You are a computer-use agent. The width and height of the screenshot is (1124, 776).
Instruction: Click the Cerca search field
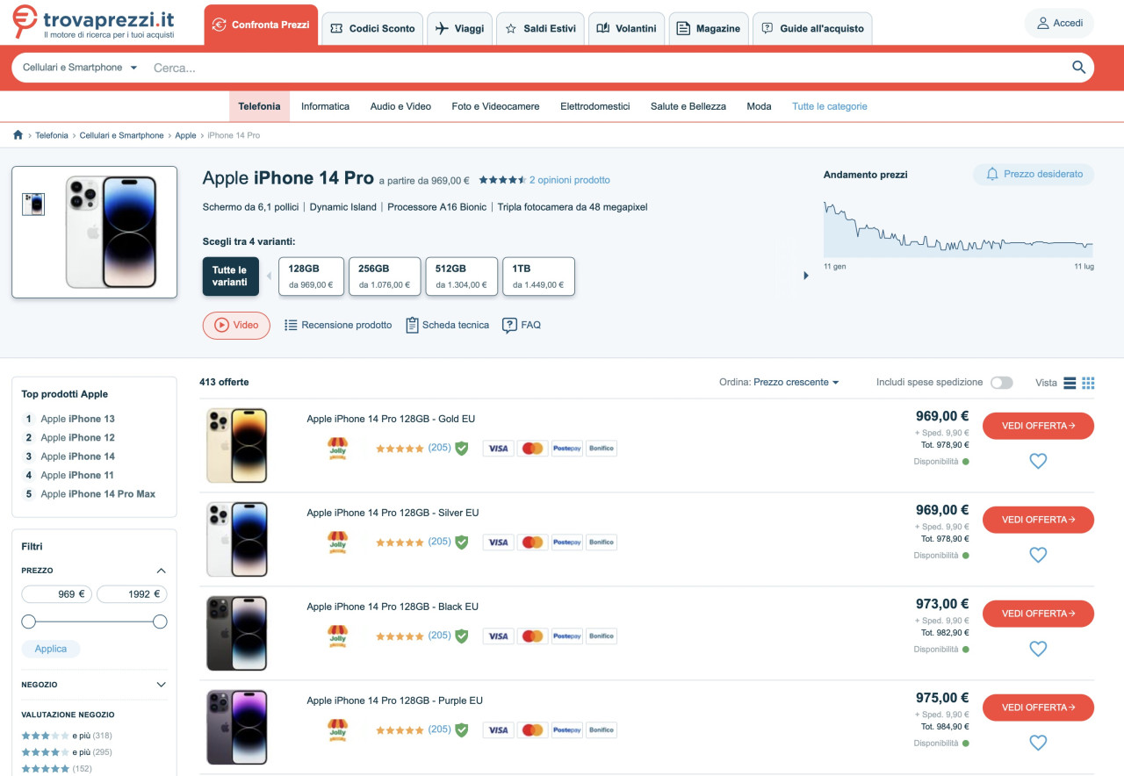[606, 68]
